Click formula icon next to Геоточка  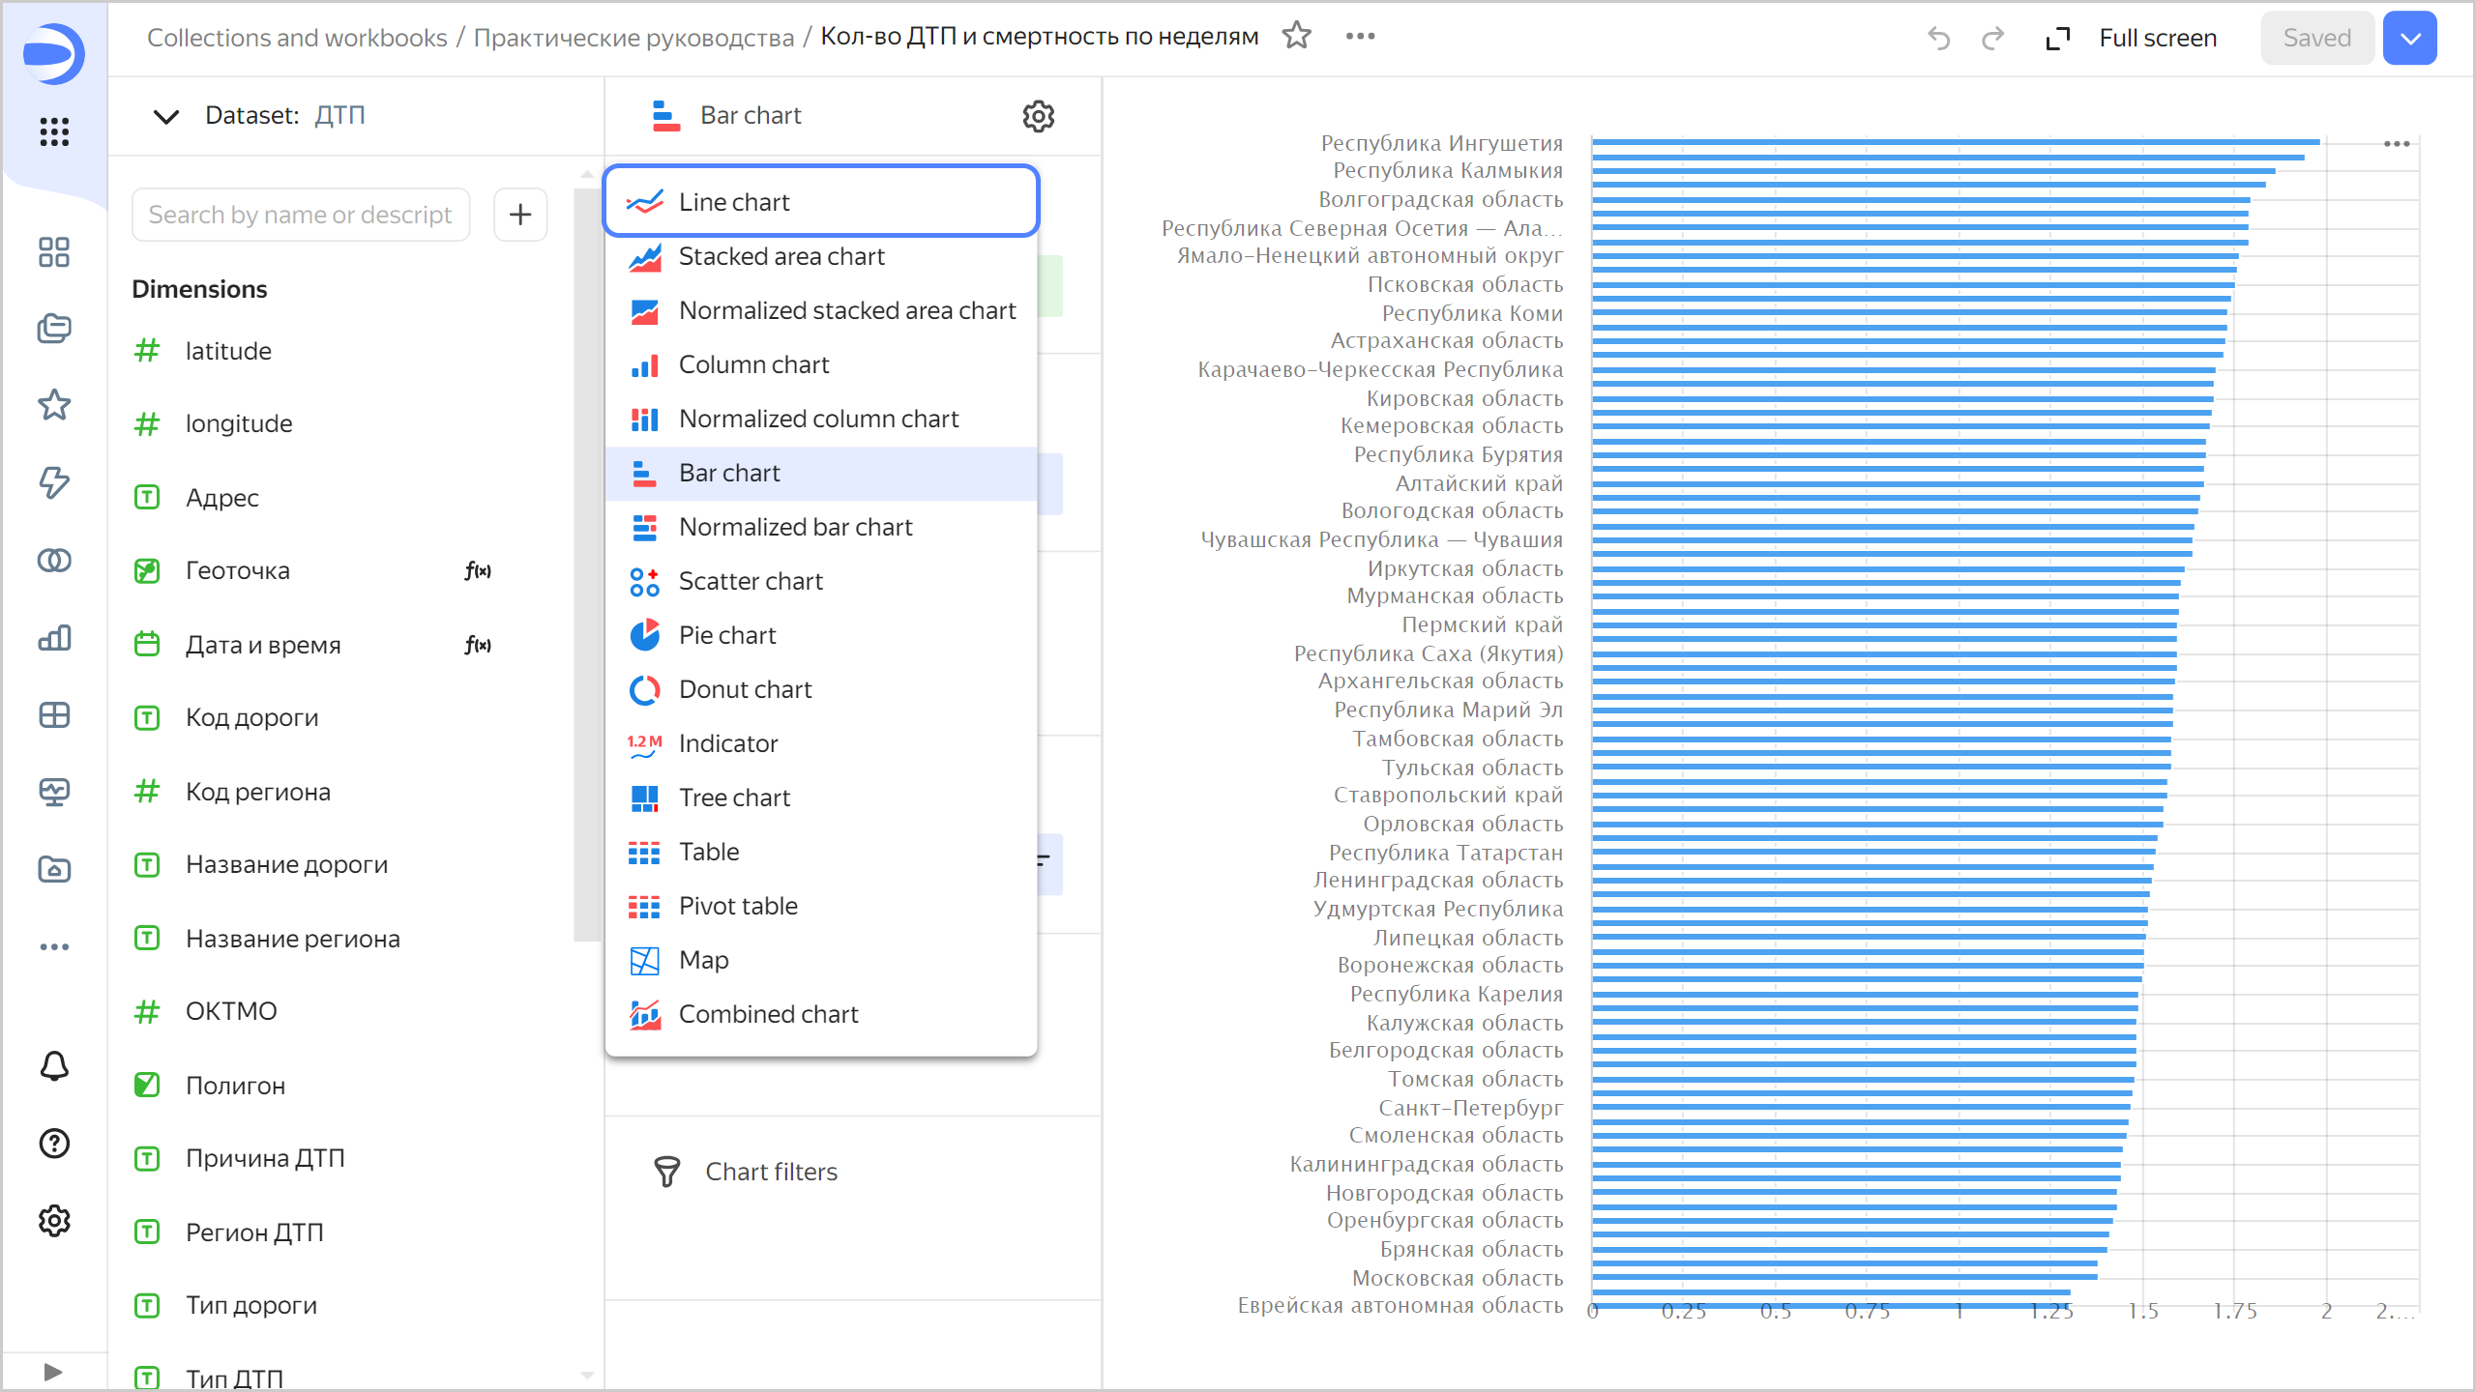478,571
